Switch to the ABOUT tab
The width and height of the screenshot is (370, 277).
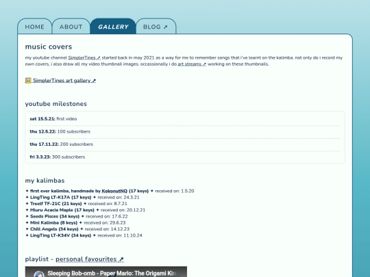(x=71, y=27)
